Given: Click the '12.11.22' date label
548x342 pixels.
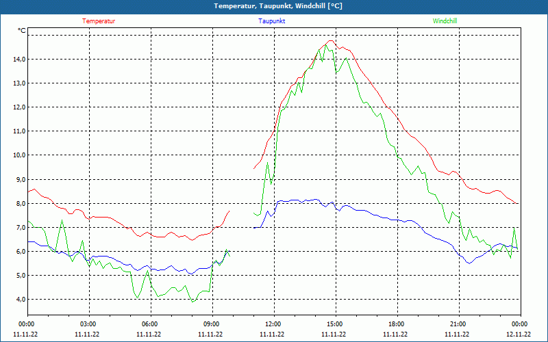Looking at the screenshot, I should click(519, 334).
